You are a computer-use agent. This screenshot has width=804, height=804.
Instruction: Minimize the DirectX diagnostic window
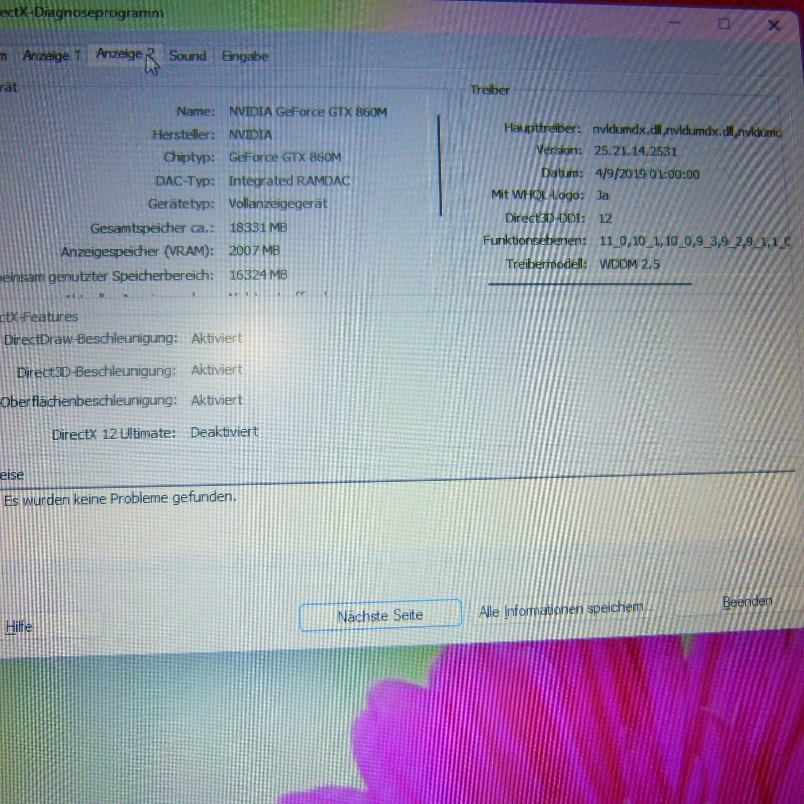pyautogui.click(x=674, y=23)
